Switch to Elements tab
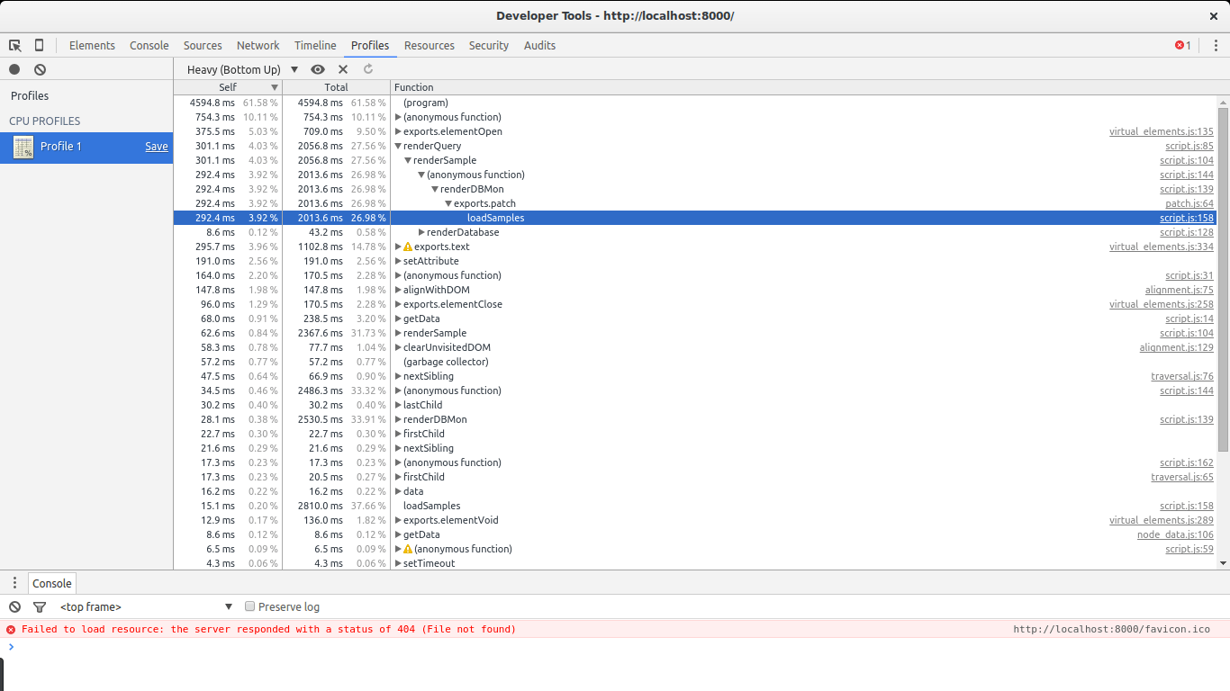The width and height of the screenshot is (1230, 691). tap(92, 45)
